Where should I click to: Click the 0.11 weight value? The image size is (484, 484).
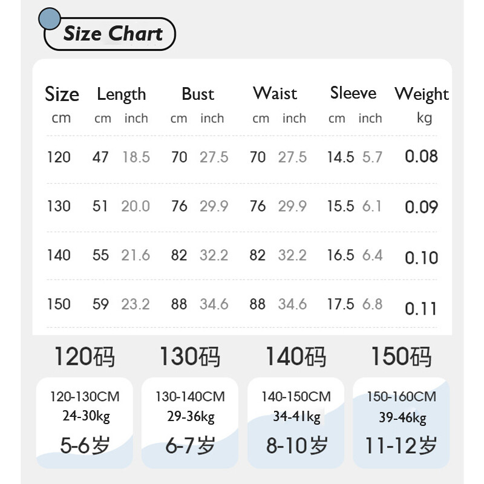pos(421,309)
